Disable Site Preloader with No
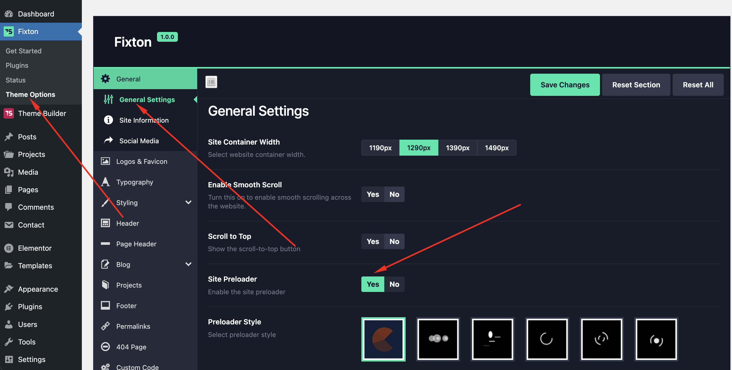The width and height of the screenshot is (732, 370). [394, 284]
